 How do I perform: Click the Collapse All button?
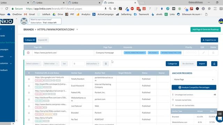[30, 40]
